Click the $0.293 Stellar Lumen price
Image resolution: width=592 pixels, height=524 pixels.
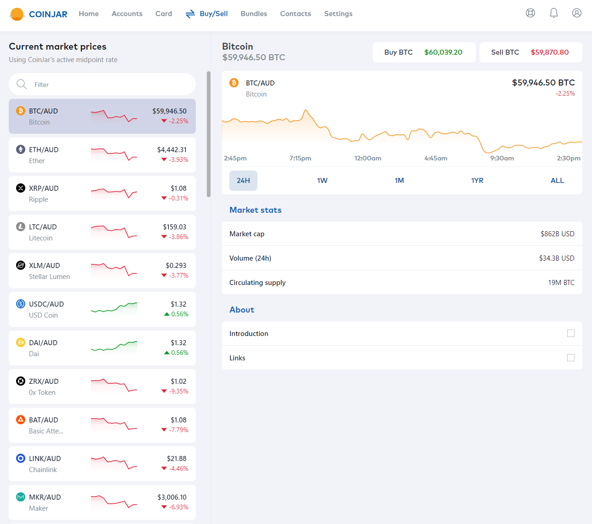(x=176, y=266)
